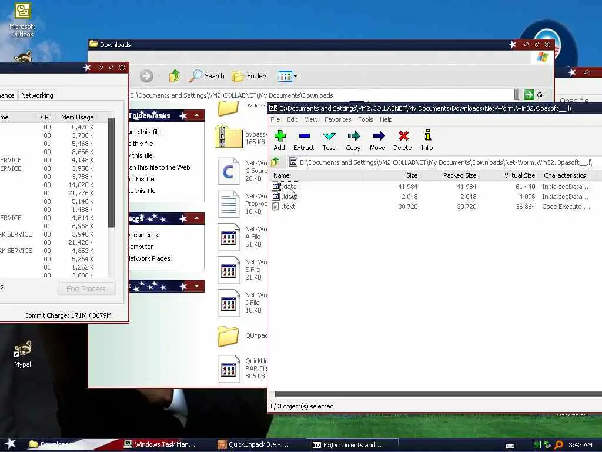Viewport: 602px width, 452px height.
Task: Open address bar dropdown in Downloads
Action: click(x=517, y=95)
